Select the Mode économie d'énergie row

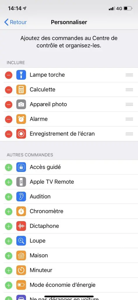click(x=69, y=285)
